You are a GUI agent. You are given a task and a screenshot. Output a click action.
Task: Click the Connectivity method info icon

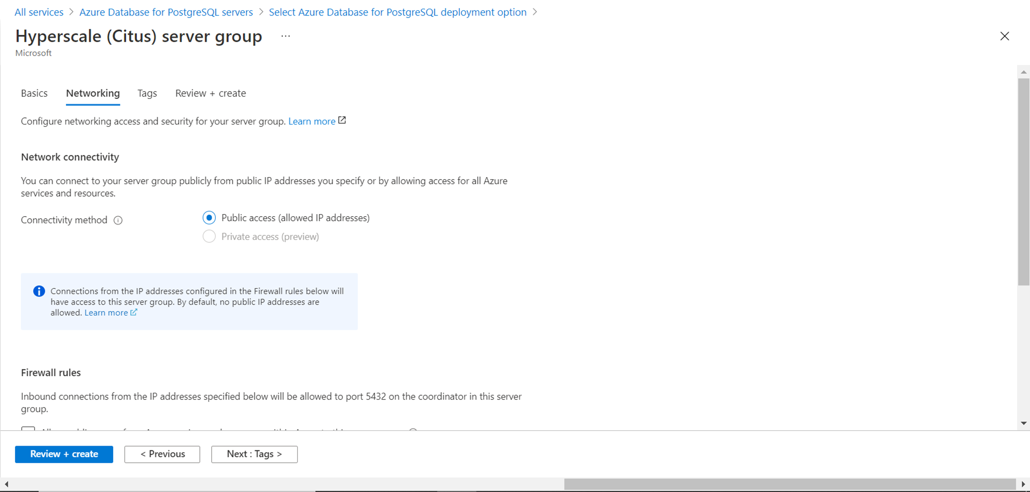point(118,220)
